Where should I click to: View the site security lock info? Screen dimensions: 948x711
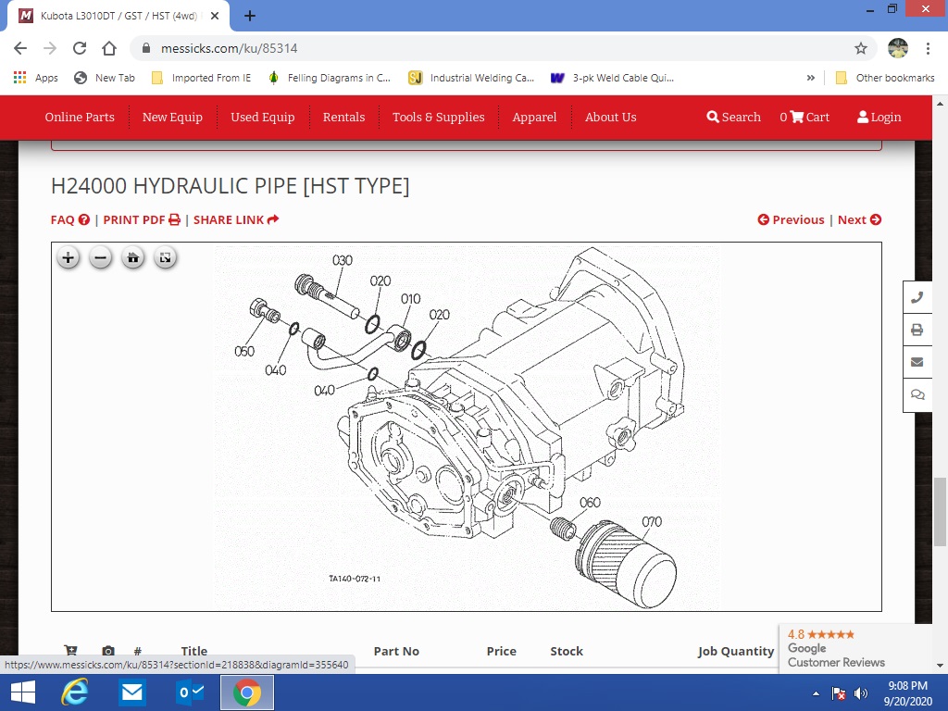click(x=145, y=48)
